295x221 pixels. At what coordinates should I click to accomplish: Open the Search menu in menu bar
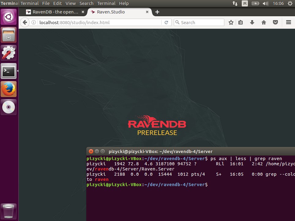pos(87,3)
